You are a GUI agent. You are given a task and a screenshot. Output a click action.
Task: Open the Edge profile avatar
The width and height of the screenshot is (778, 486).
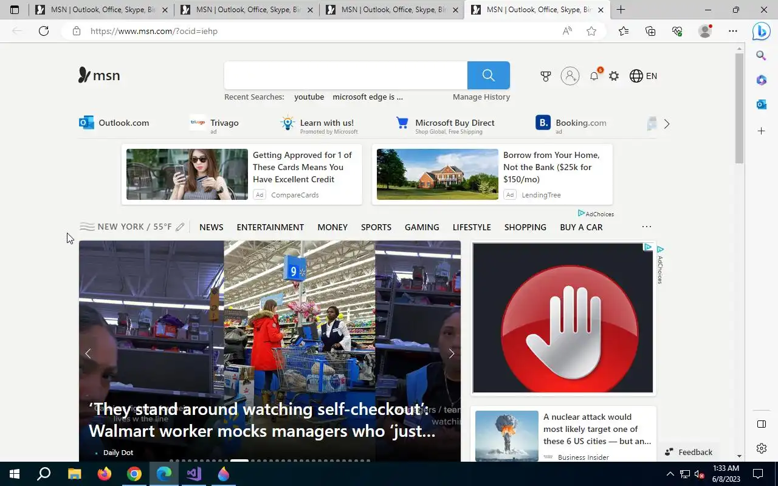[705, 31]
